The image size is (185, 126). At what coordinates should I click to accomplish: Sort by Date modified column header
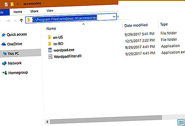(136, 25)
